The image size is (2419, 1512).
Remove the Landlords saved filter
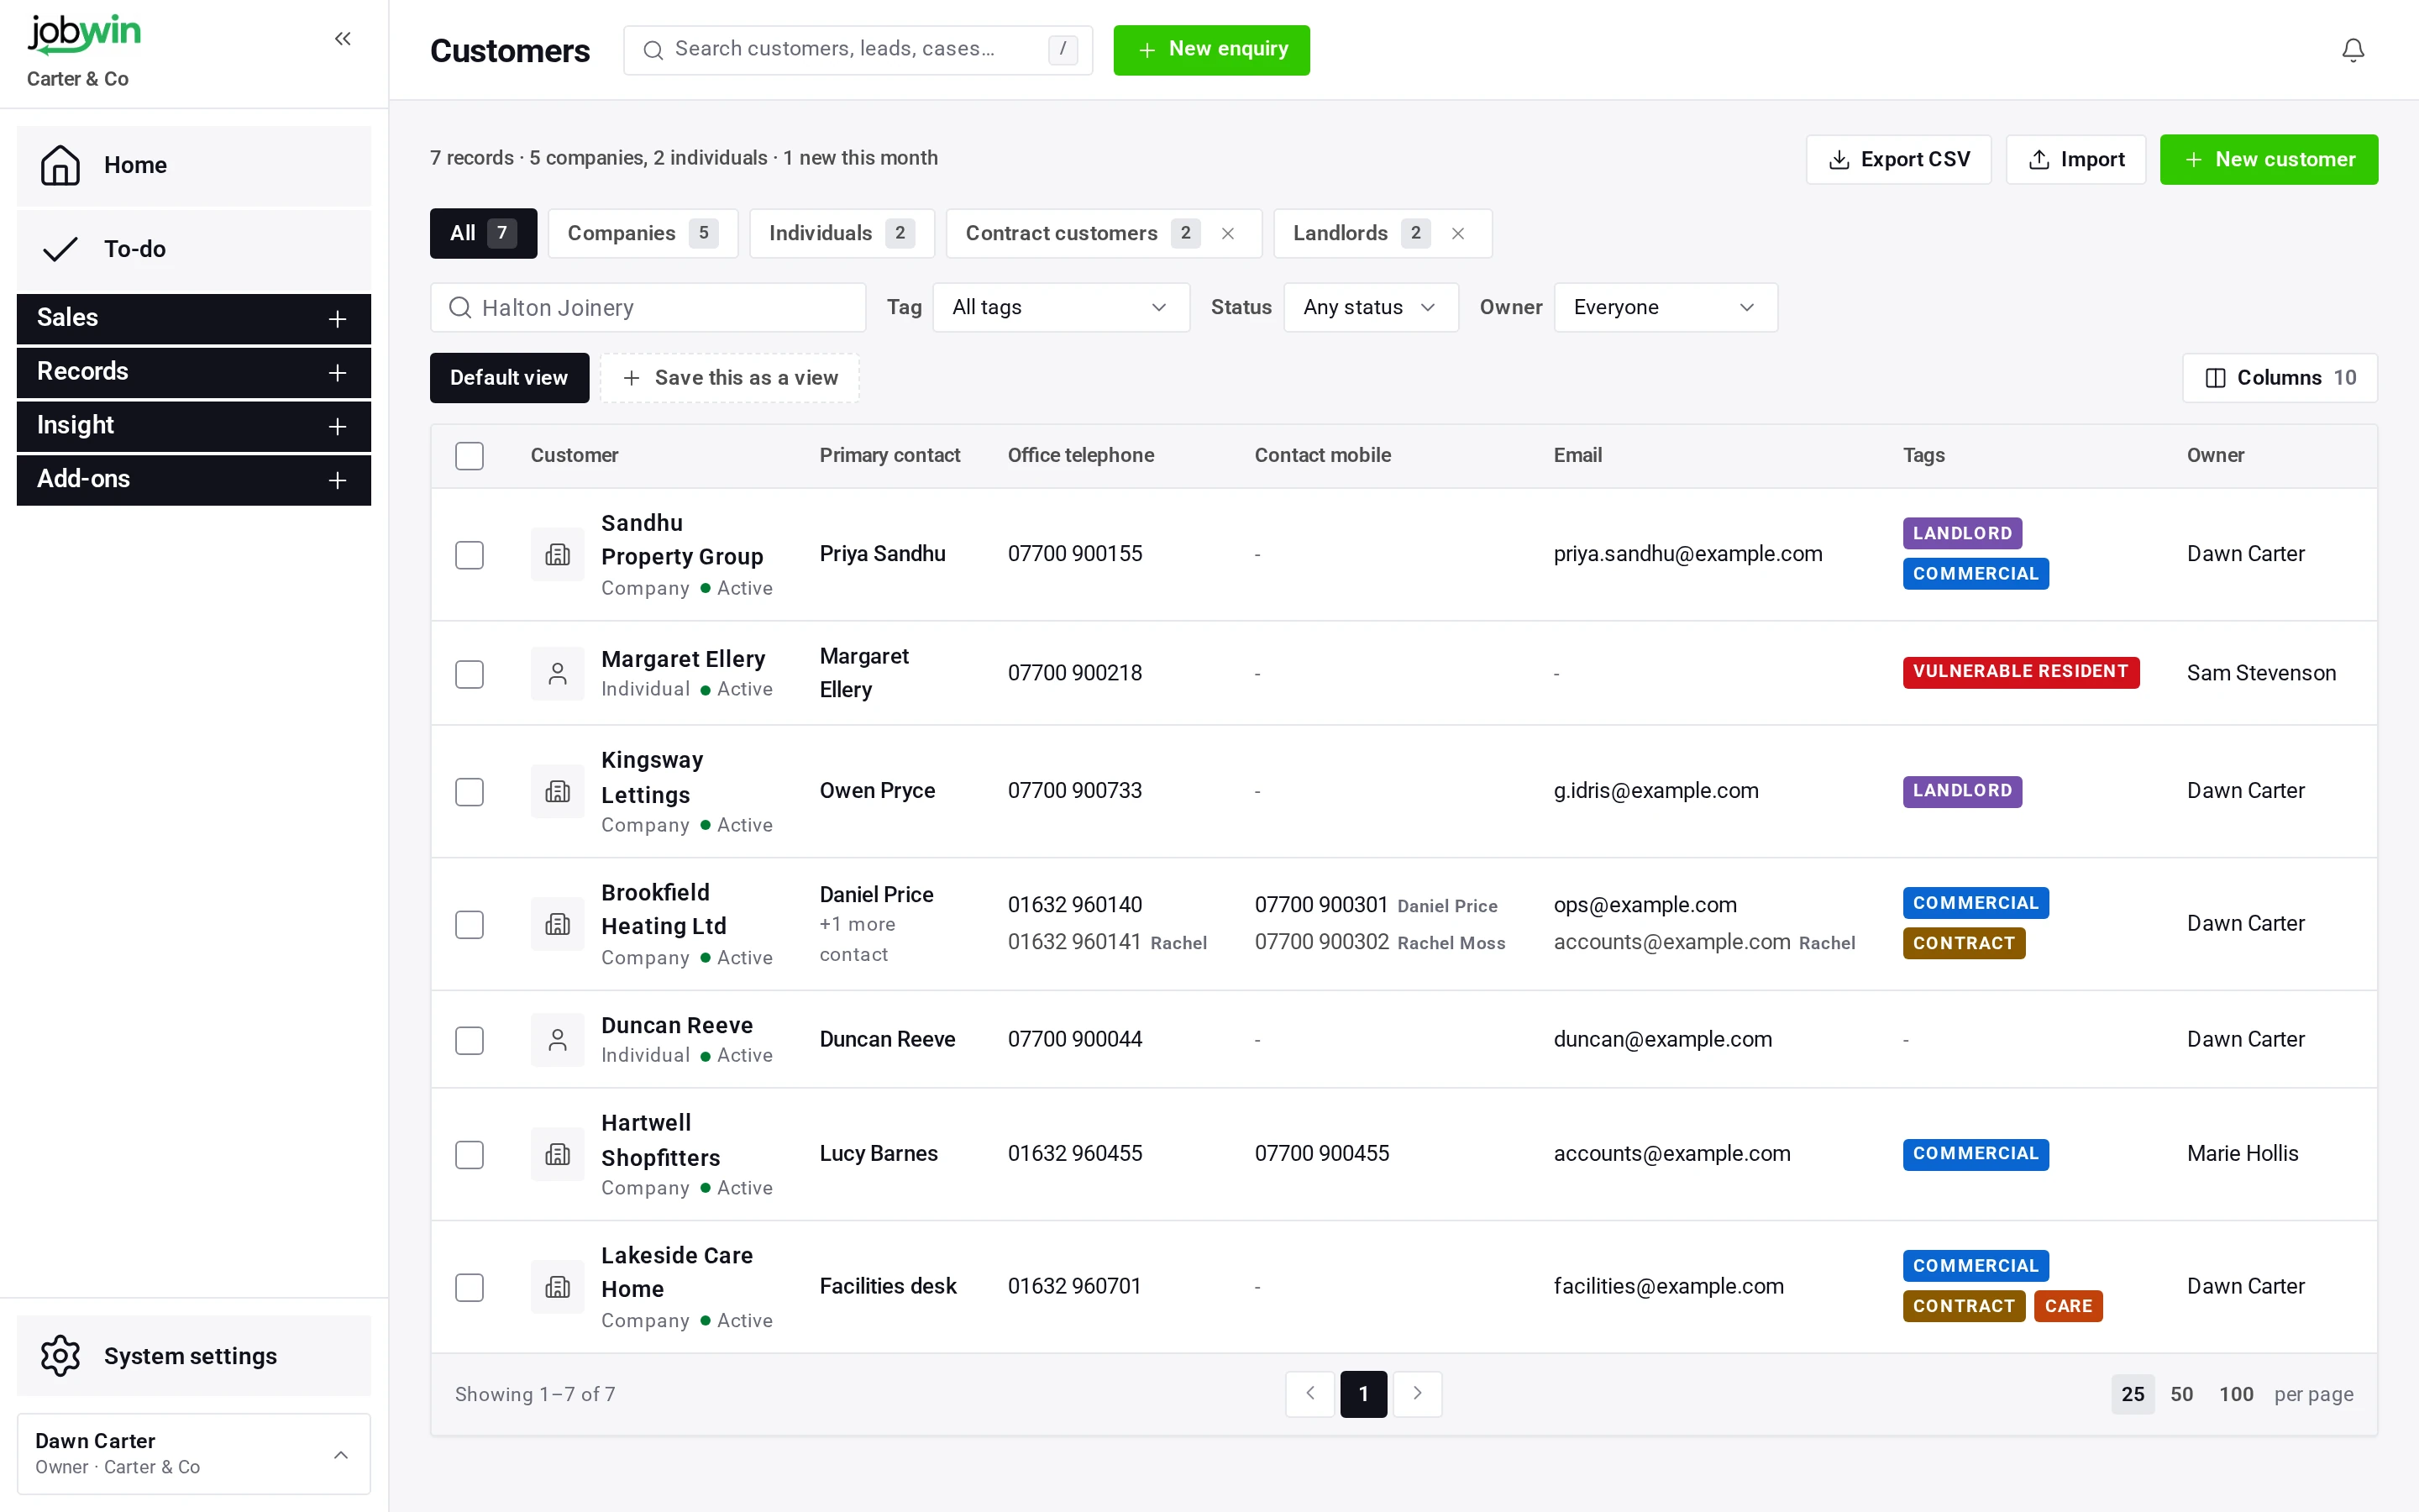tap(1457, 233)
